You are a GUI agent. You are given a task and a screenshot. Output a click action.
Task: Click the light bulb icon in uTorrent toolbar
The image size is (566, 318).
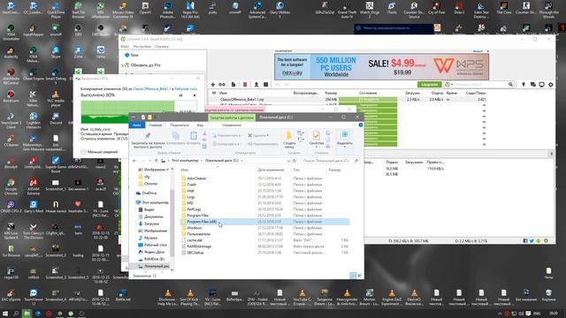(524, 85)
